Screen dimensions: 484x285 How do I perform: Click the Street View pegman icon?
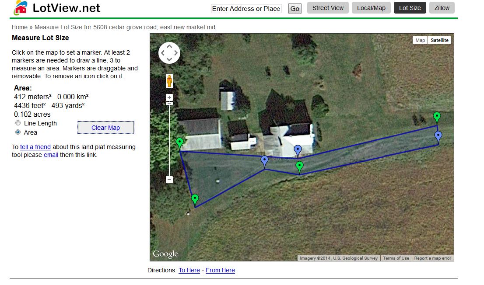[x=169, y=81]
